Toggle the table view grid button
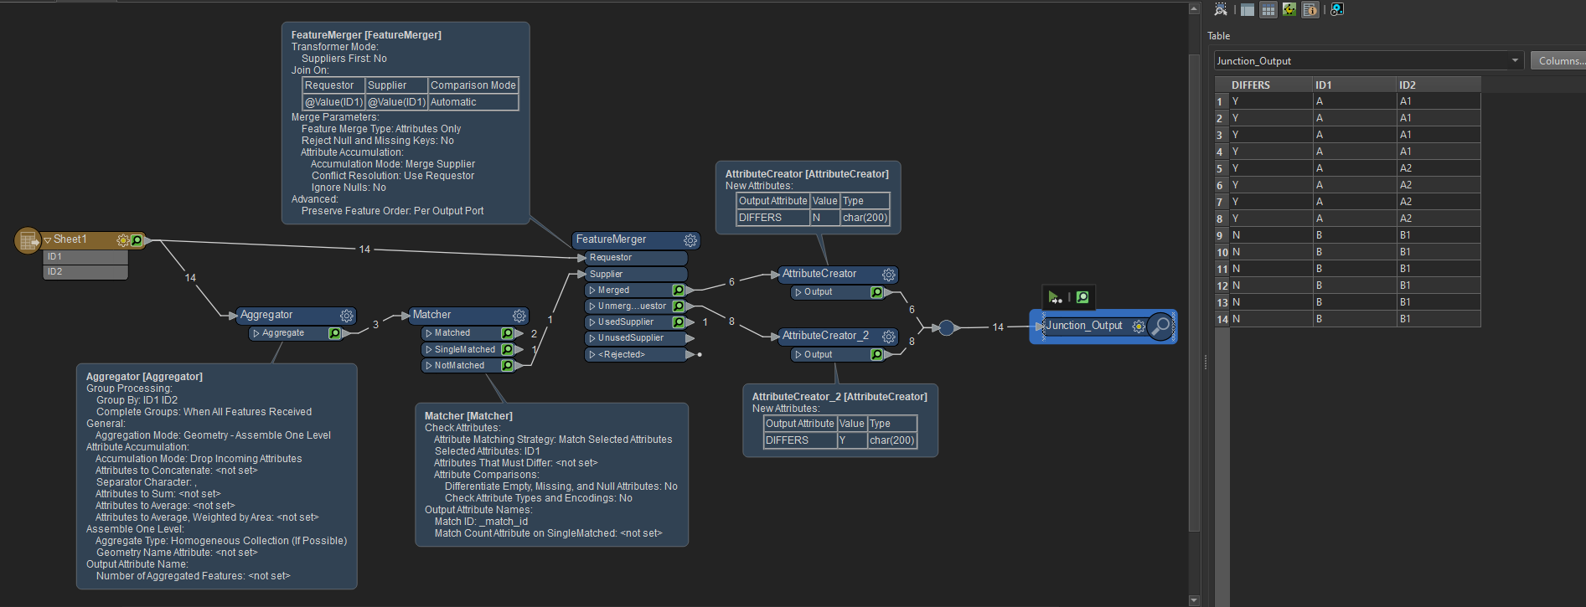This screenshot has width=1586, height=607. (x=1268, y=9)
